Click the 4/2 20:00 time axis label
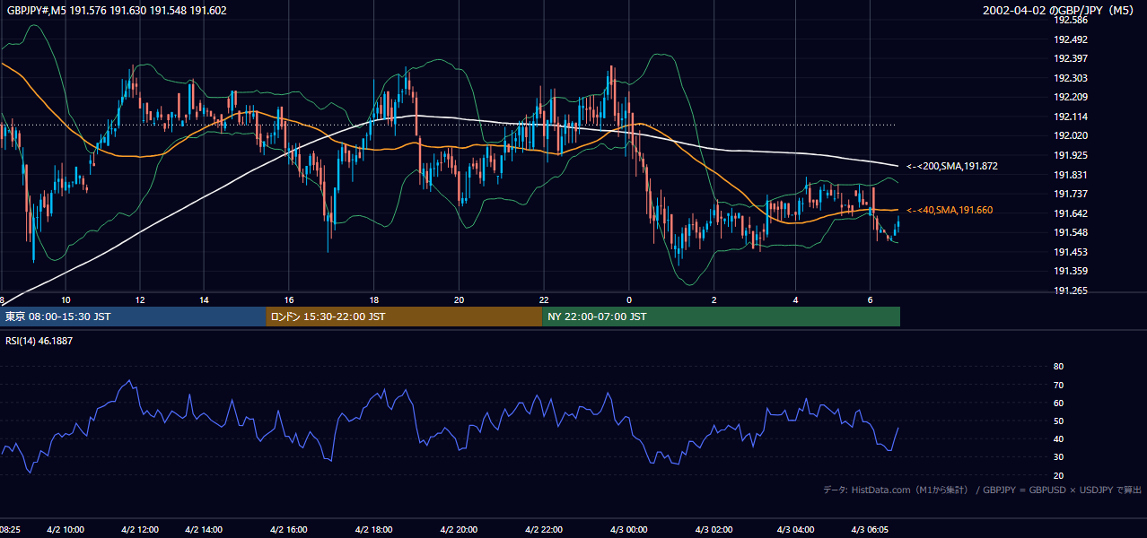Image resolution: width=1147 pixels, height=538 pixels. pyautogui.click(x=460, y=530)
